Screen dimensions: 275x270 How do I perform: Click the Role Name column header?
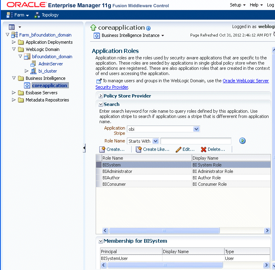coord(147,158)
